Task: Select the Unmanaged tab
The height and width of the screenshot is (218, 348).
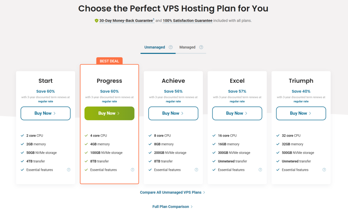Action: pyautogui.click(x=155, y=47)
